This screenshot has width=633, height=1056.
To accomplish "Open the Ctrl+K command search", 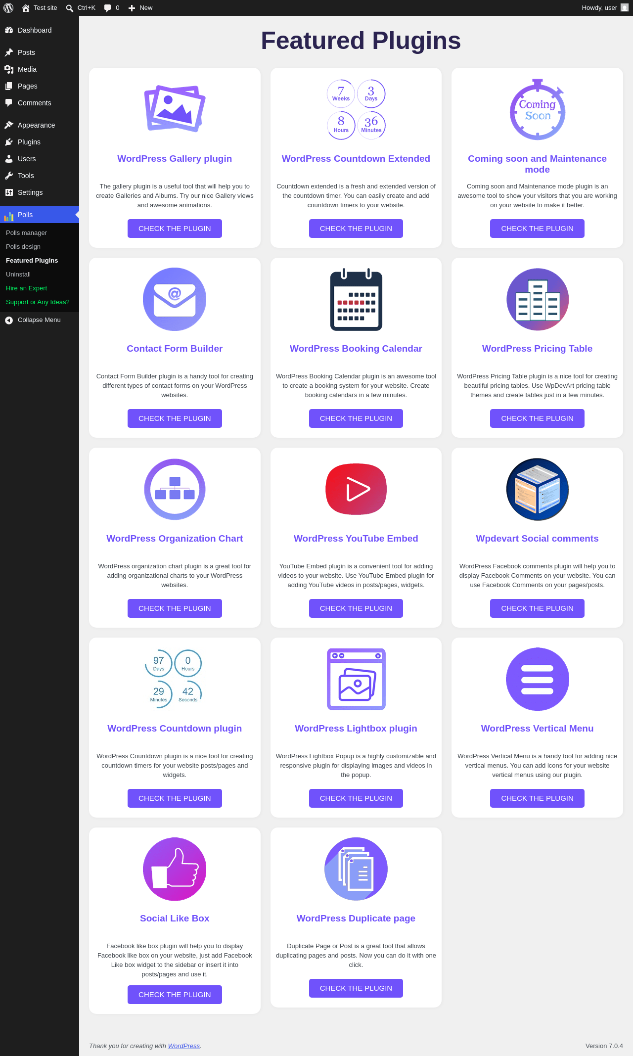I will coord(81,8).
